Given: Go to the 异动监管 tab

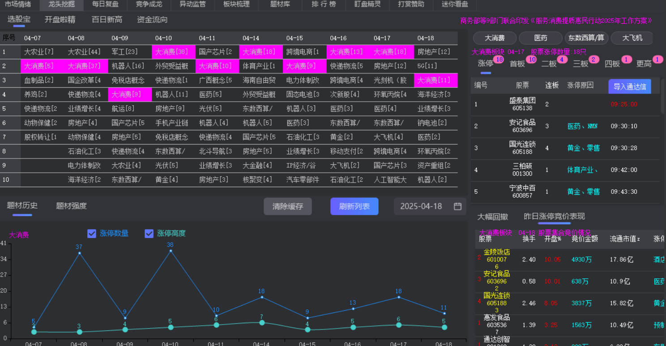Looking at the screenshot, I should tap(193, 4).
